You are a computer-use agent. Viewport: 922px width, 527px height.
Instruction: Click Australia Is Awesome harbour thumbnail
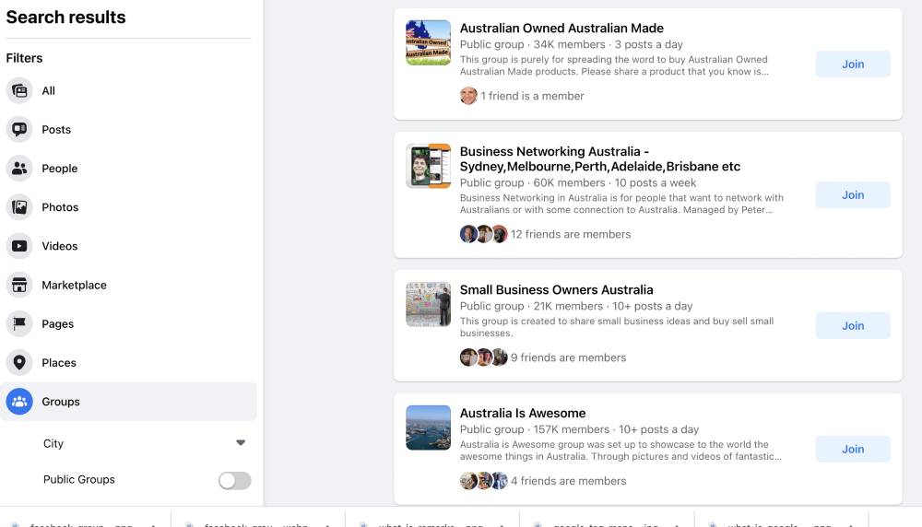(x=428, y=427)
